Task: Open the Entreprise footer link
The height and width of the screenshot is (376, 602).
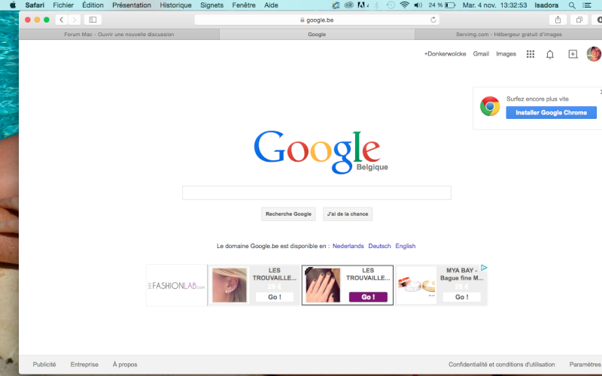Action: 84,365
